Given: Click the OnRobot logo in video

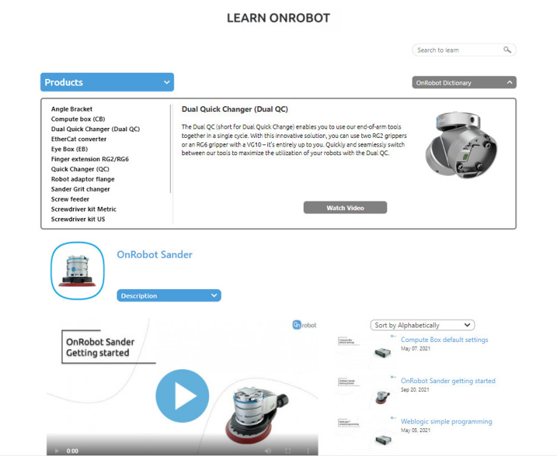Looking at the screenshot, I should [x=304, y=325].
